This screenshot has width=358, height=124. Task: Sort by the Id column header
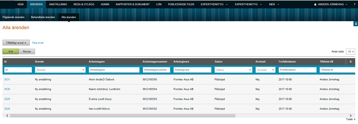pyautogui.click(x=5, y=62)
